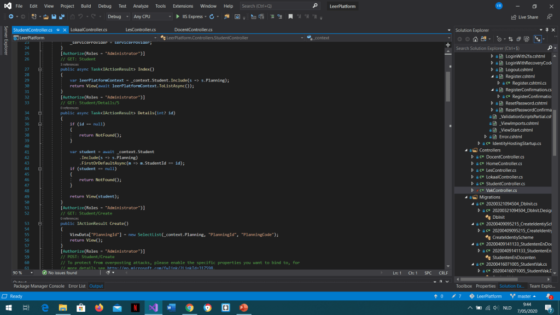Open the Analyze menu
The width and height of the screenshot is (560, 315).
tap(141, 6)
